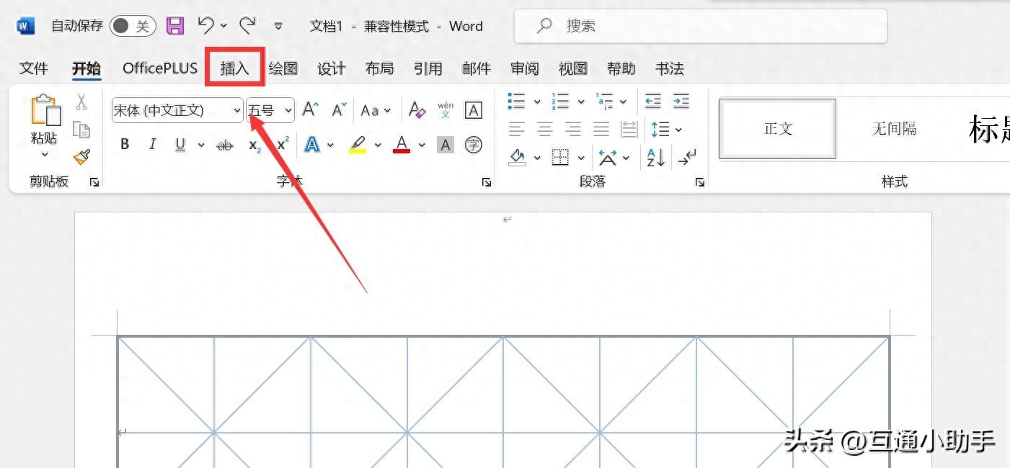Apply the red font color swatch

click(x=402, y=145)
